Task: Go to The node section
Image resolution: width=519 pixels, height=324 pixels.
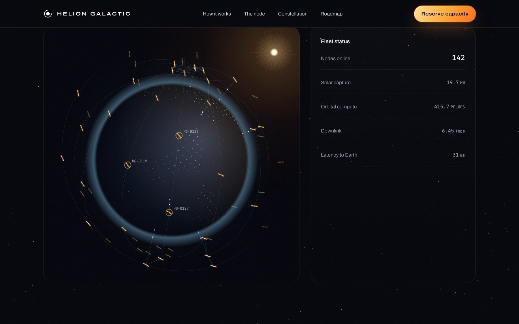Action: (254, 14)
